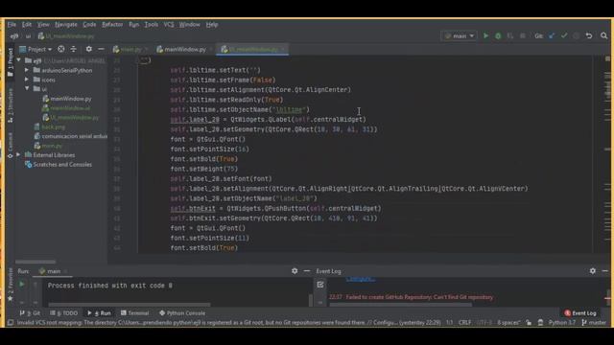Open the Python 3.7 interpreter selector
The height and width of the screenshot is (345, 614).
pos(562,323)
